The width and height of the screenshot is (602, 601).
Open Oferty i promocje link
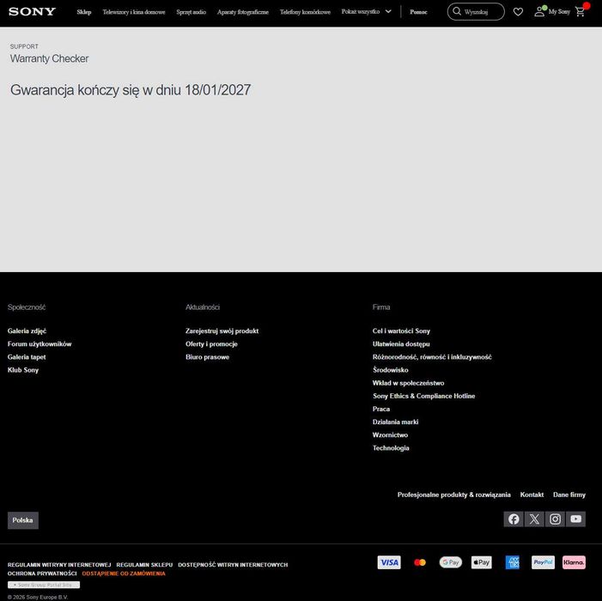pos(211,344)
